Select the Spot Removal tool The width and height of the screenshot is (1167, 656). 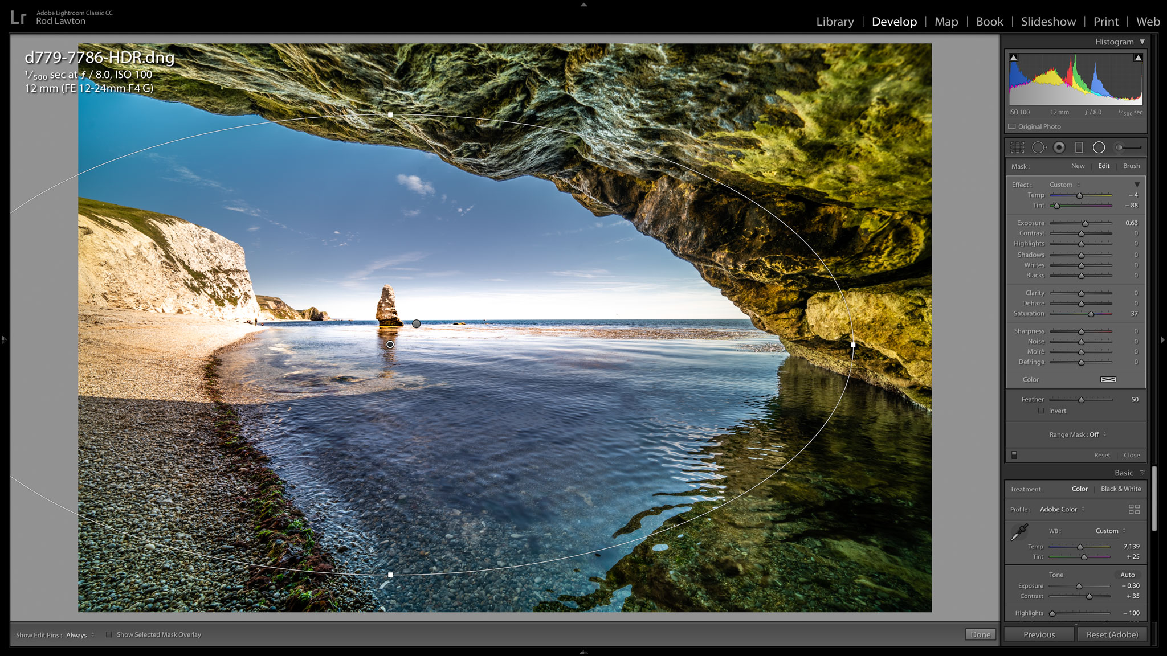(x=1039, y=147)
